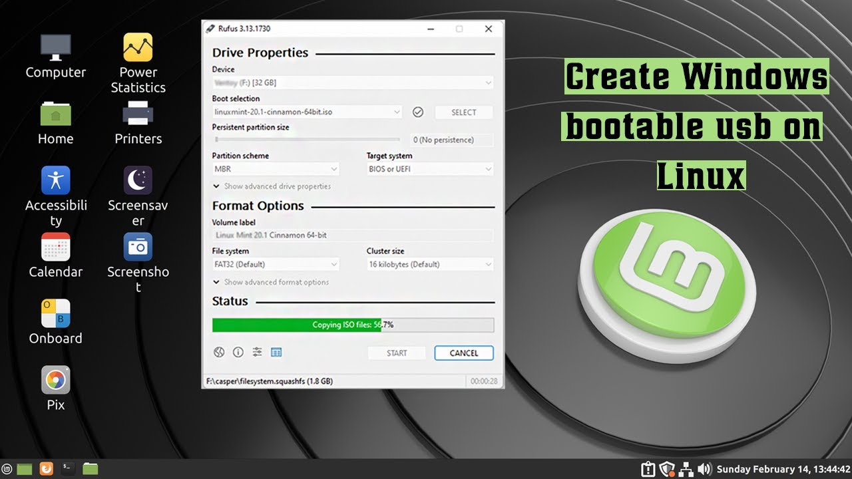Open the Files manager from the panel
Image resolution: width=852 pixels, height=479 pixels.
point(90,469)
